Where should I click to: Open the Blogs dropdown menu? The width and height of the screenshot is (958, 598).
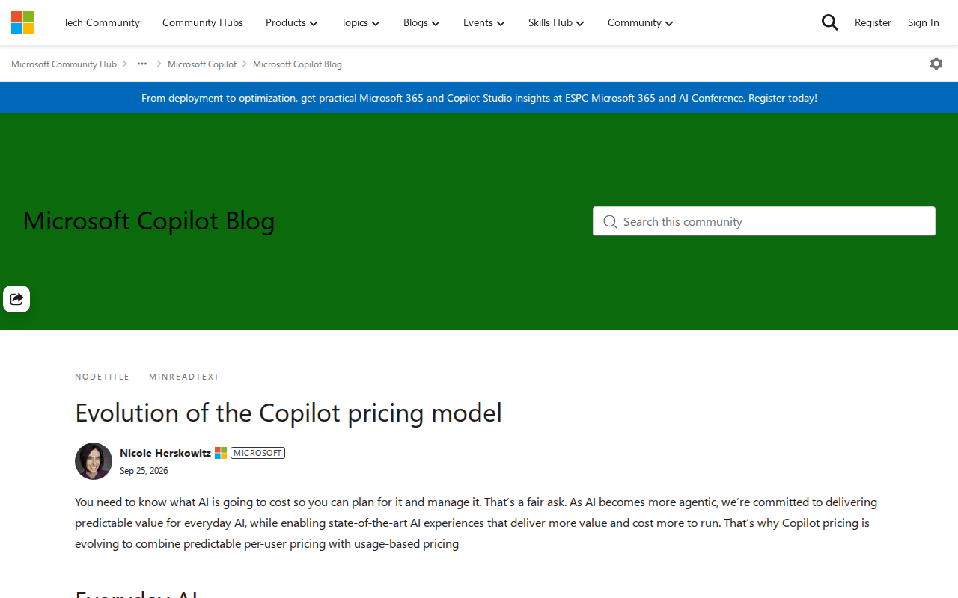coord(421,22)
